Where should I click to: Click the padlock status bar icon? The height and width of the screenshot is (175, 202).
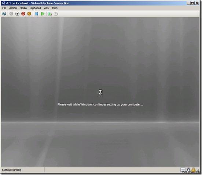click(193, 170)
